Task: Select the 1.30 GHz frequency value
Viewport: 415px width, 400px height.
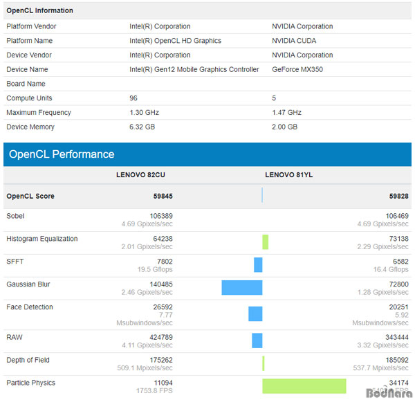Action: (x=144, y=113)
